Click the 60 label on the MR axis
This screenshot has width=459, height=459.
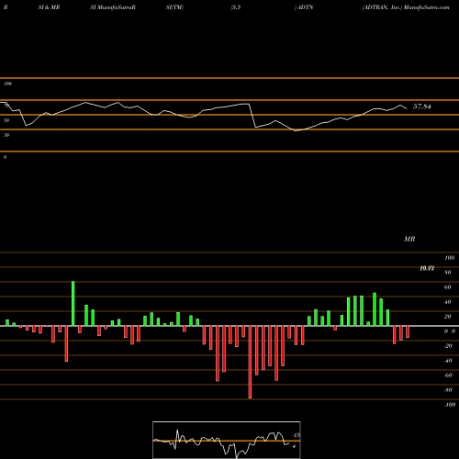[x=448, y=287]
